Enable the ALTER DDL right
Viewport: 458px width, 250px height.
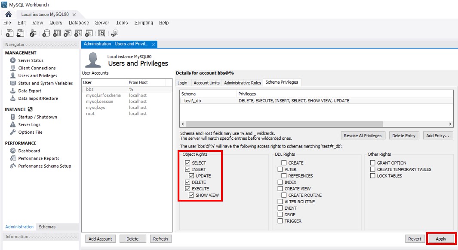point(280,169)
